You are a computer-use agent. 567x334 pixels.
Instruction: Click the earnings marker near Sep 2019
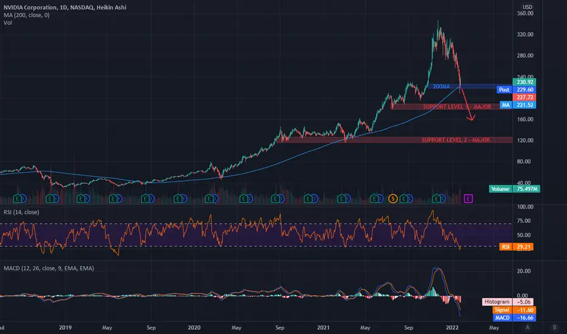click(x=145, y=199)
